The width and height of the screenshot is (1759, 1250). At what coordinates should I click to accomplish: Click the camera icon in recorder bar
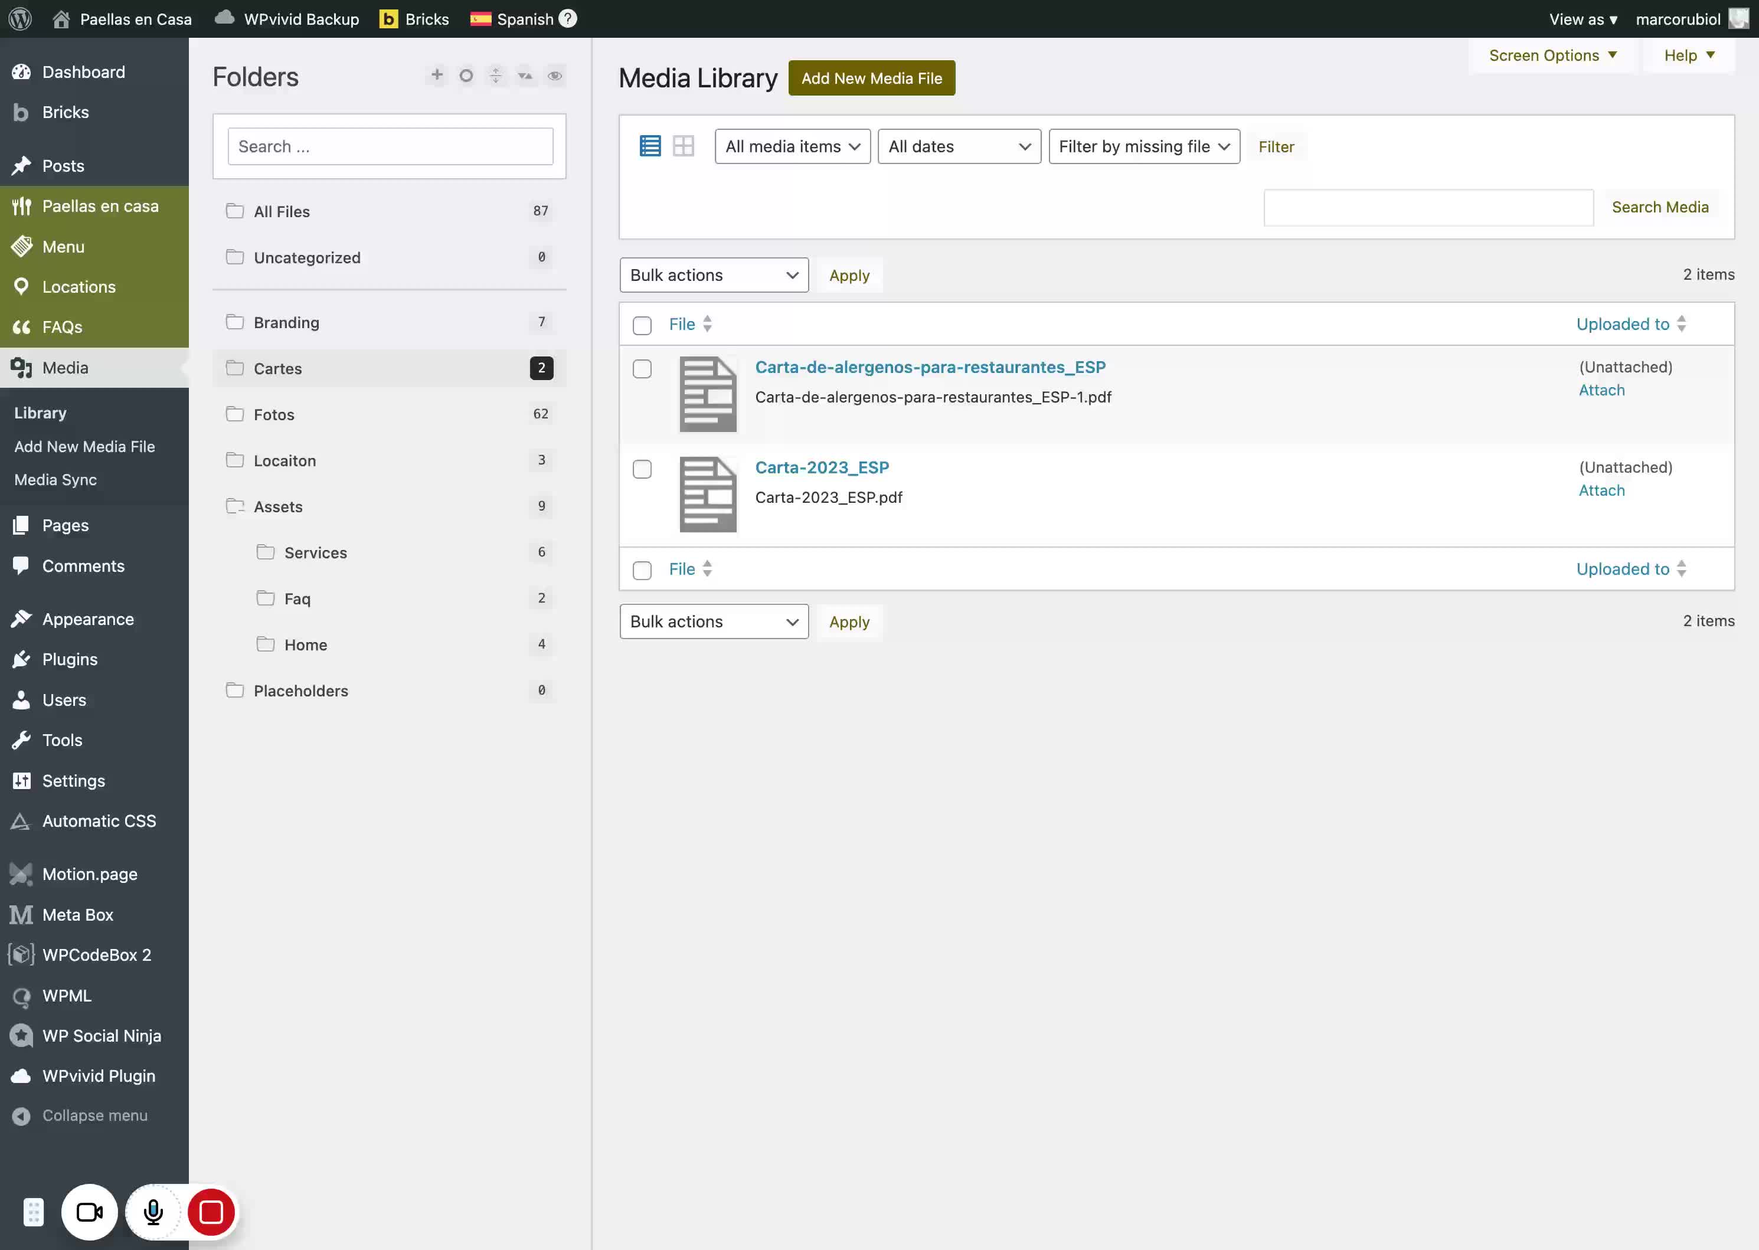click(x=89, y=1212)
